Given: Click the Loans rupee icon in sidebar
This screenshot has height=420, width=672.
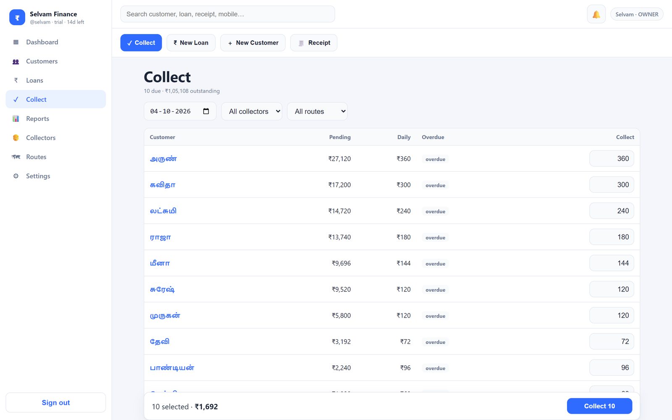Looking at the screenshot, I should click(16, 80).
